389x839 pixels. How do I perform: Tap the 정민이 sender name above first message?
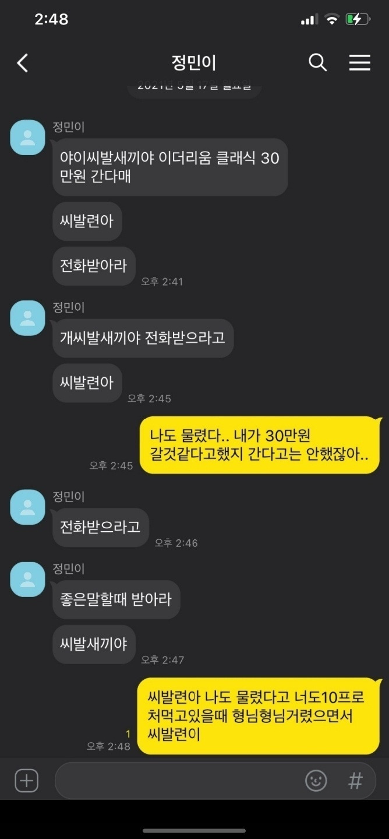pyautogui.click(x=69, y=127)
